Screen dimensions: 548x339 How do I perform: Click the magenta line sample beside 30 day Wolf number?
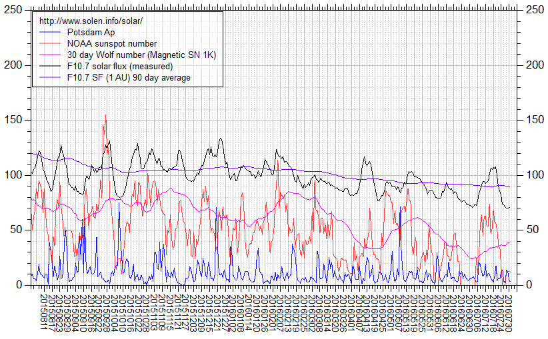pyautogui.click(x=50, y=55)
